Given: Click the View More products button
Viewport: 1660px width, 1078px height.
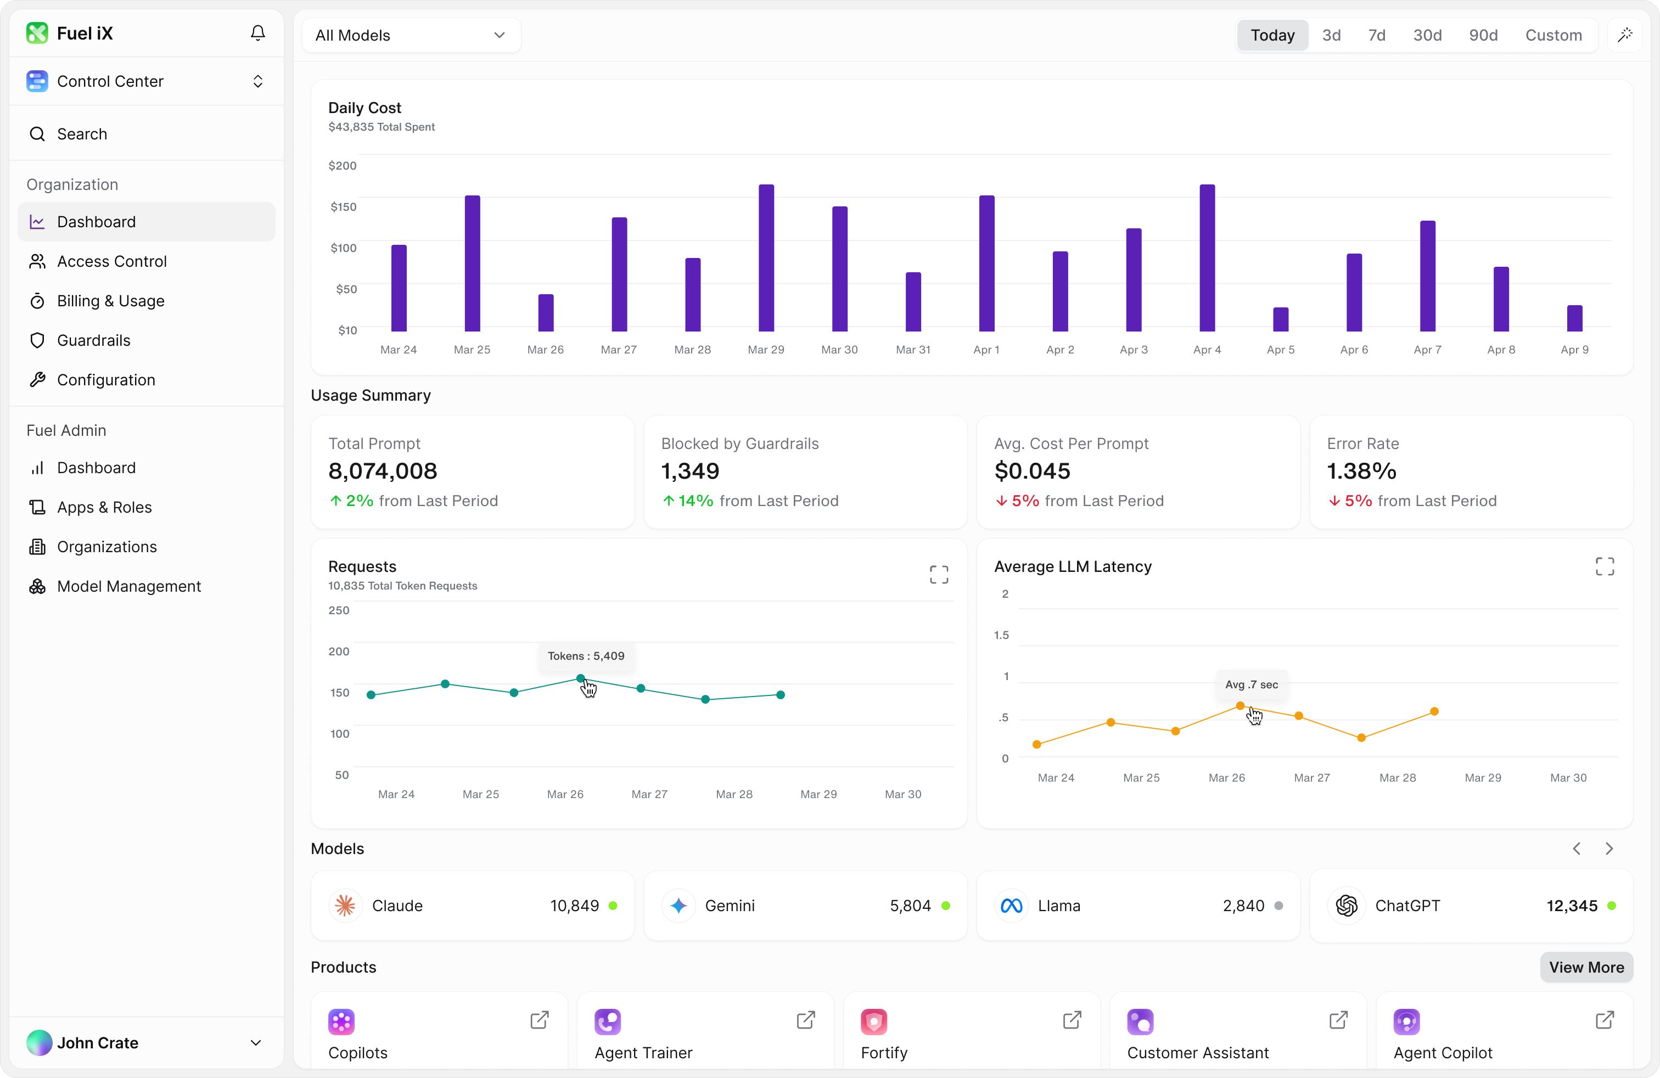Looking at the screenshot, I should point(1586,967).
